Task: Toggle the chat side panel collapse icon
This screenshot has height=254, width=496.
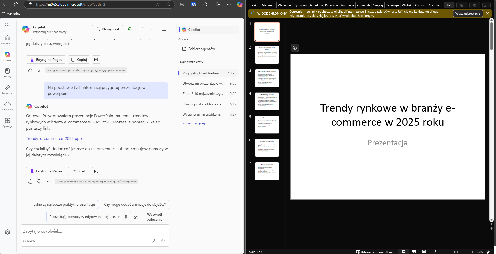Action: point(164,29)
